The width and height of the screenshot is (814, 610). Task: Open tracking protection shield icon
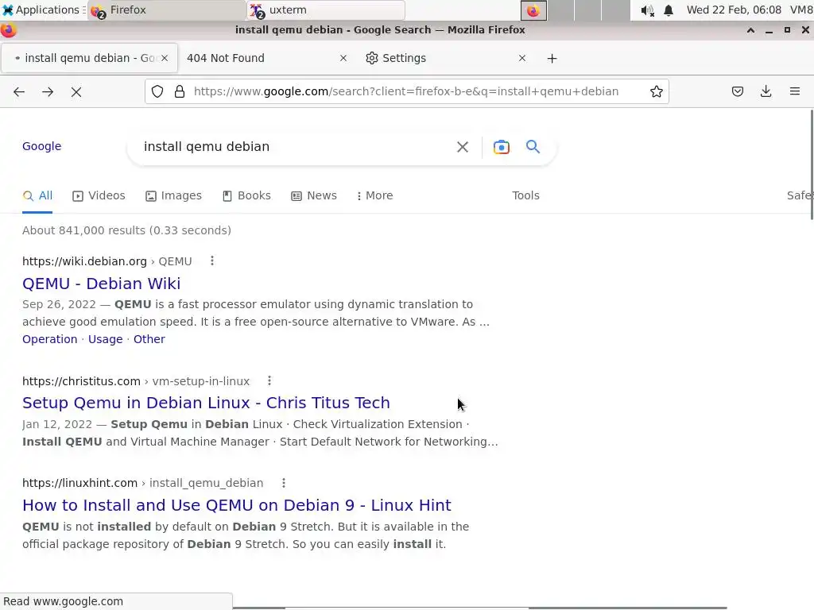(x=157, y=92)
